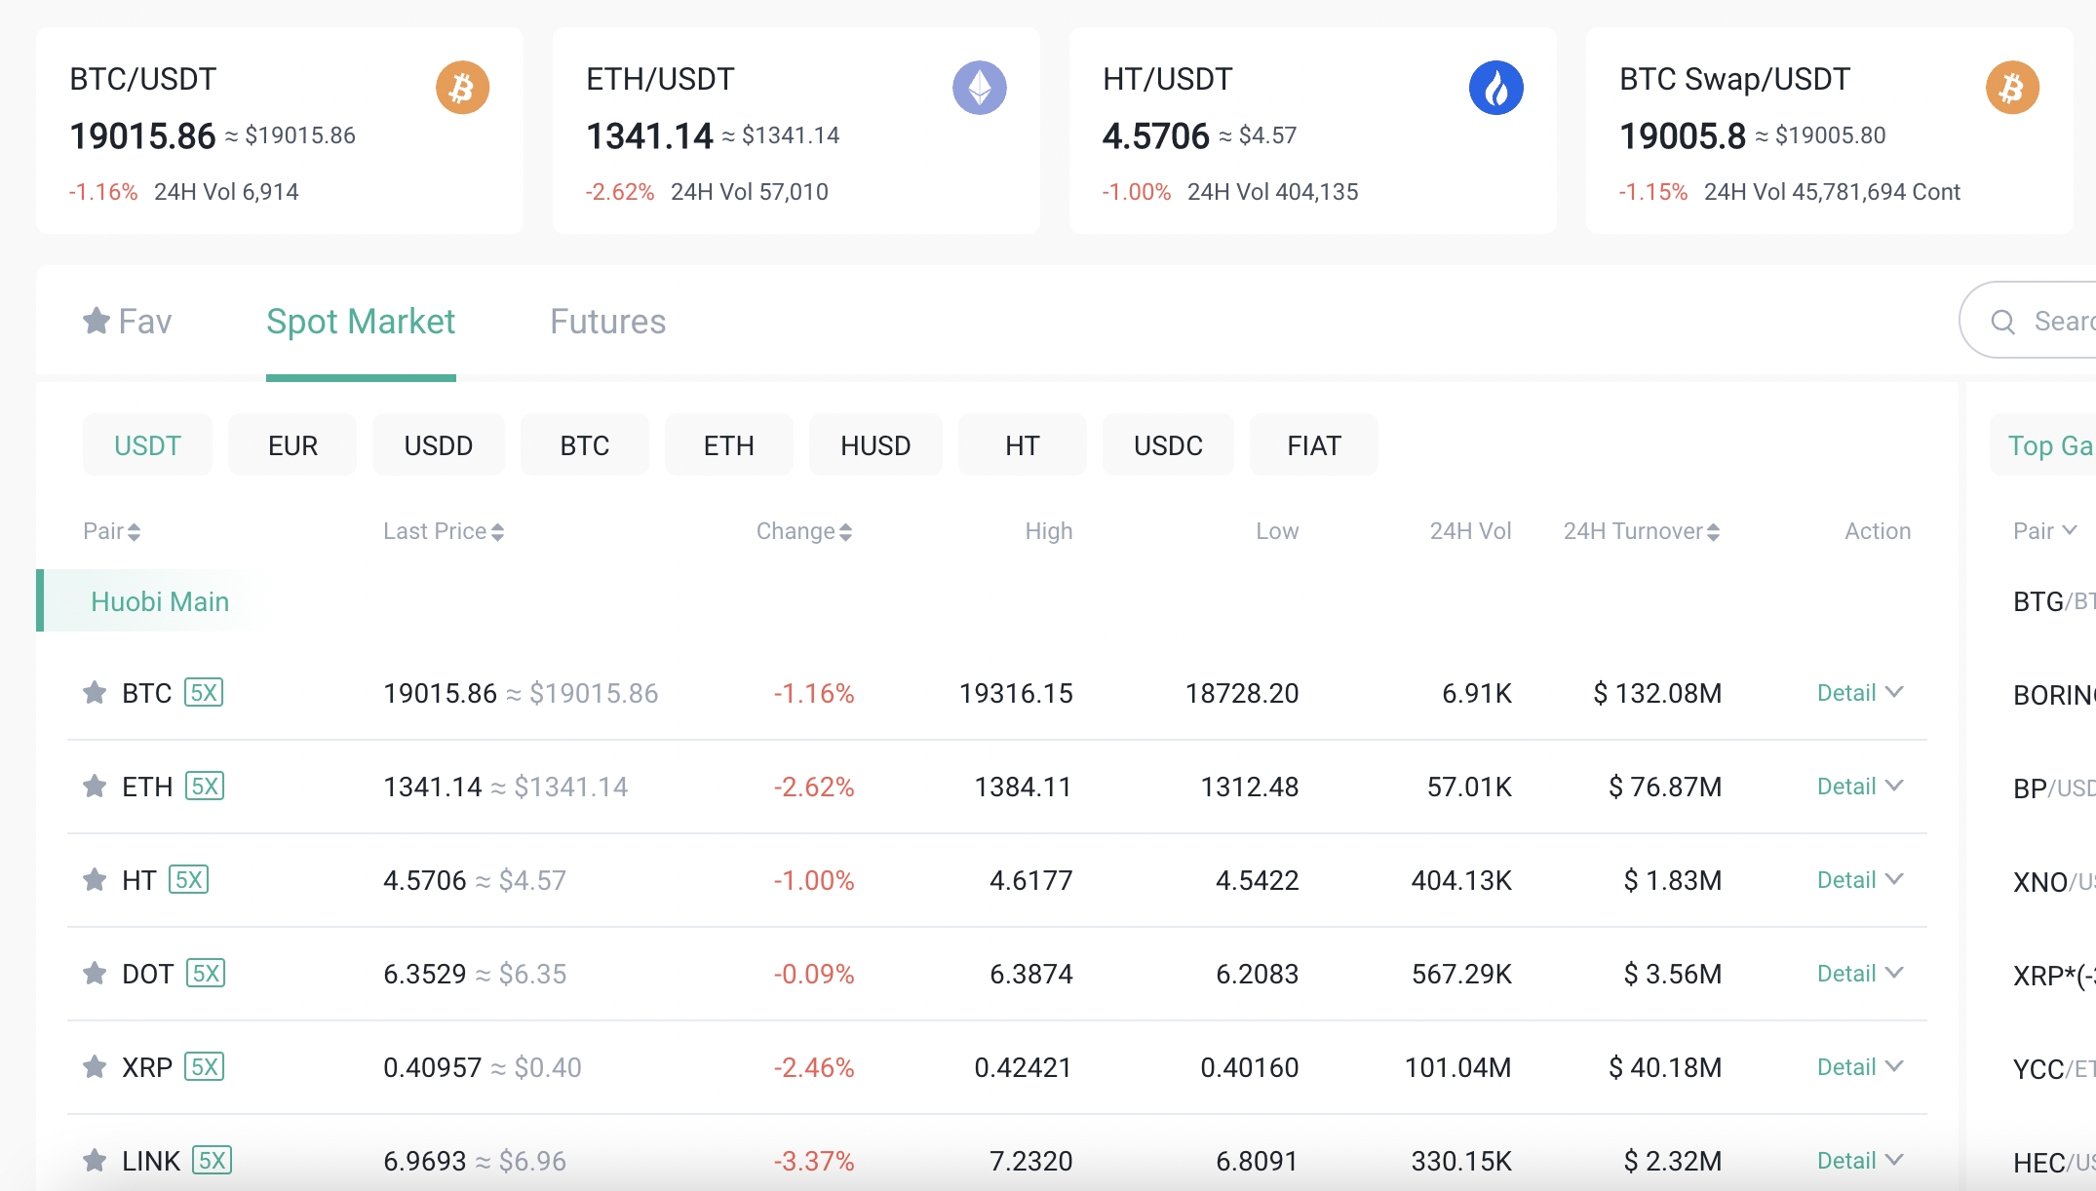The width and height of the screenshot is (2096, 1191).
Task: Open the ETH/USDT ticker card
Action: 796,131
